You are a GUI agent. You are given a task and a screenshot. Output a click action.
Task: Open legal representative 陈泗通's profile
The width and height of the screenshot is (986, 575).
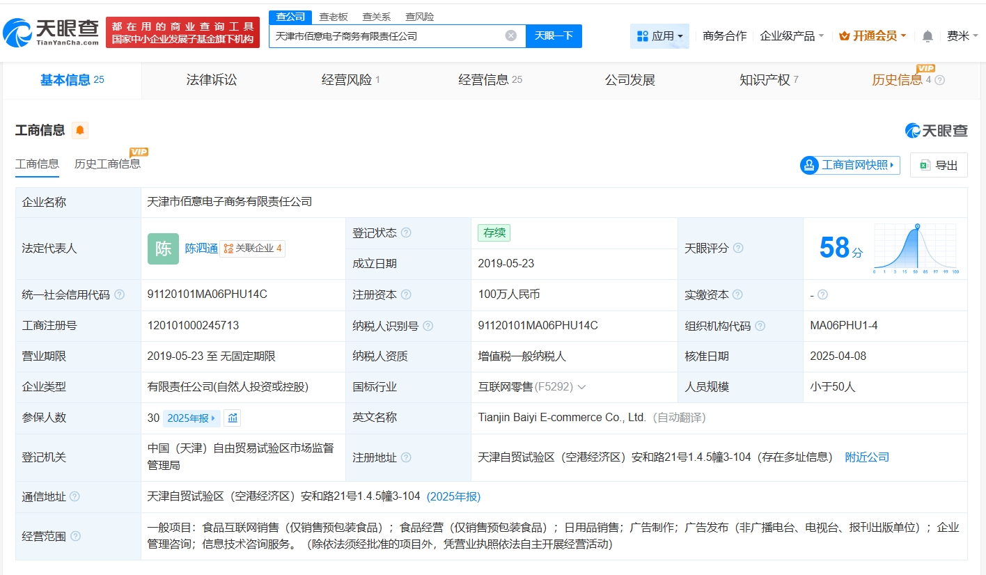tap(201, 249)
